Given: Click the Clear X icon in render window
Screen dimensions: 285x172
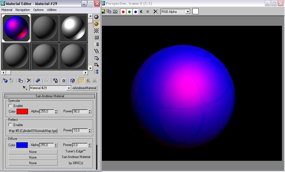Looking at the screenshot, I should (155, 11).
